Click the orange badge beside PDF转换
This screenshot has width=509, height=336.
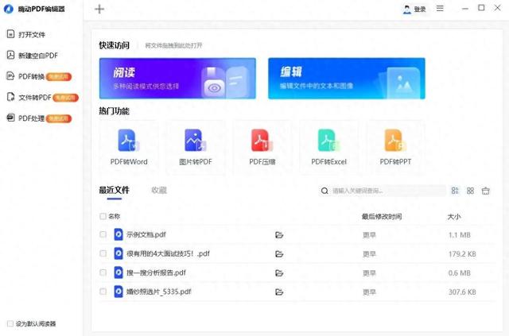coord(59,77)
